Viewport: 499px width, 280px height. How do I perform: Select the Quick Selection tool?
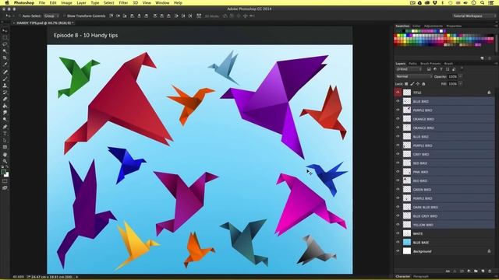5,51
